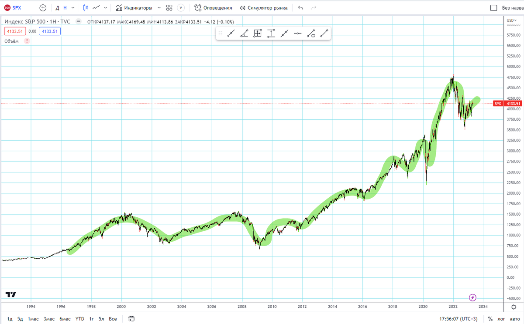Image resolution: width=524 pixels, height=324 pixels.
Task: Select the Д (daily) interval
Action: click(57, 7)
